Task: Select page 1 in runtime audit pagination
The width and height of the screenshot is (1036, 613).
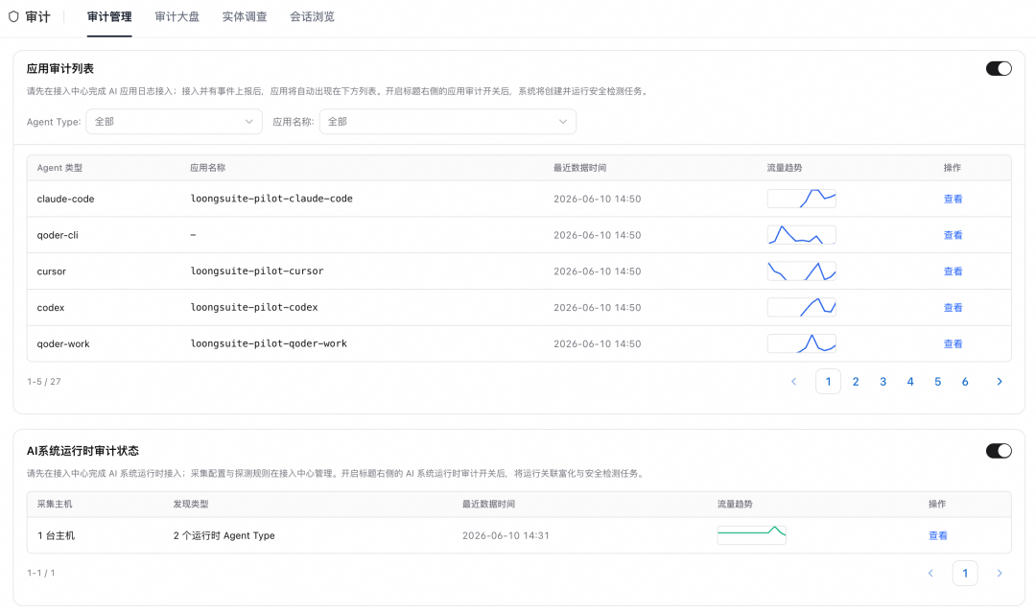Action: coord(965,574)
